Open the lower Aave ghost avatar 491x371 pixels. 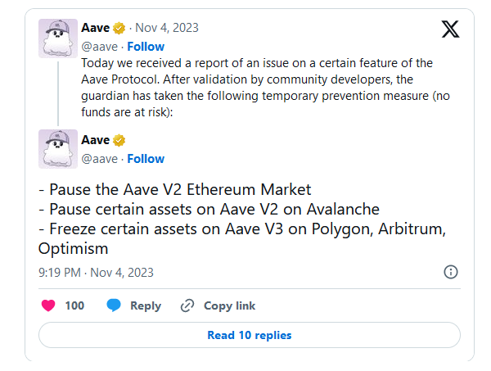[58, 149]
